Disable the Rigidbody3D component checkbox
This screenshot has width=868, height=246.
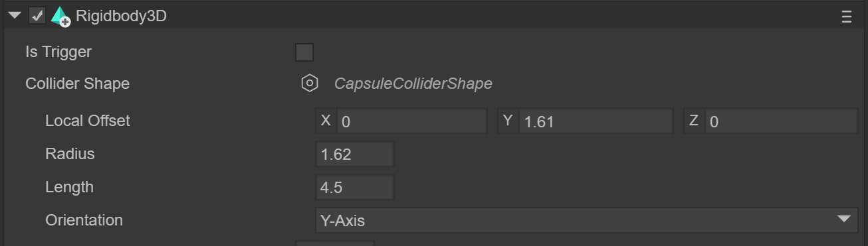(x=37, y=16)
